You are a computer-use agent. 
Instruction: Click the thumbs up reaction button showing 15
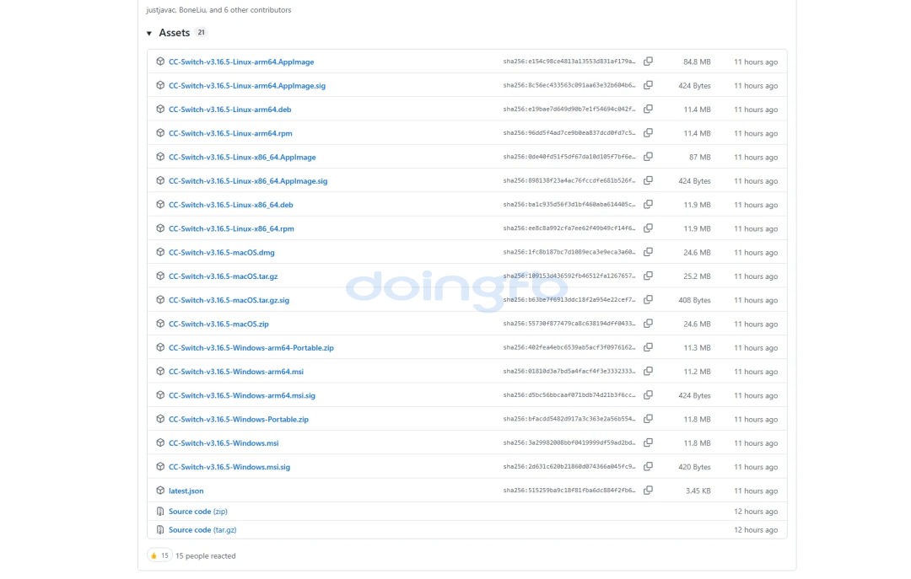(x=159, y=555)
